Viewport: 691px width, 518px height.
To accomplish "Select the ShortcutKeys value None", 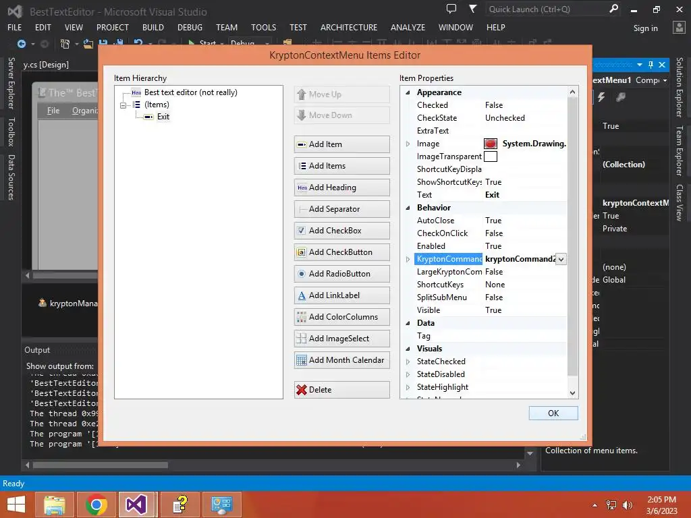I will pyautogui.click(x=495, y=285).
